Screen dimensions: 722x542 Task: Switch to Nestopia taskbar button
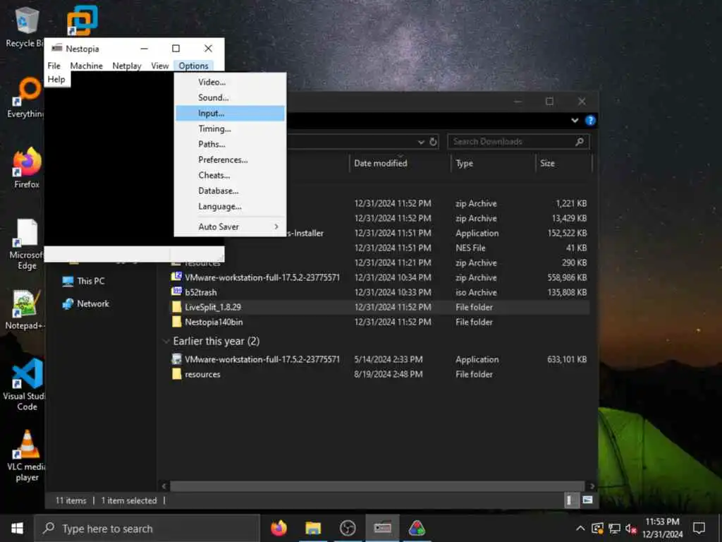[382, 528]
